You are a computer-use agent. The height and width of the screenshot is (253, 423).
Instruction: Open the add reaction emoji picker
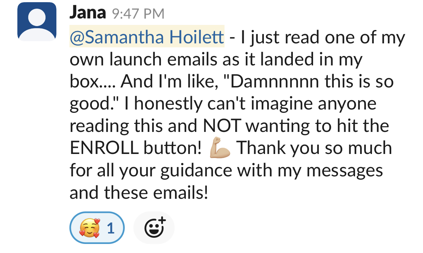coord(154,228)
